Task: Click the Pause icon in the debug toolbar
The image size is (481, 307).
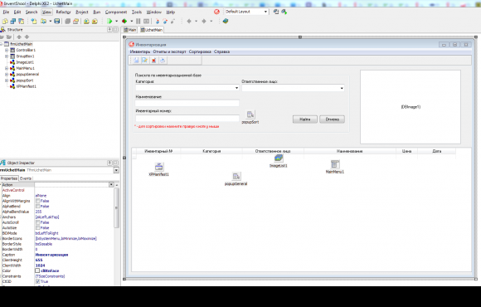Action: point(138,22)
